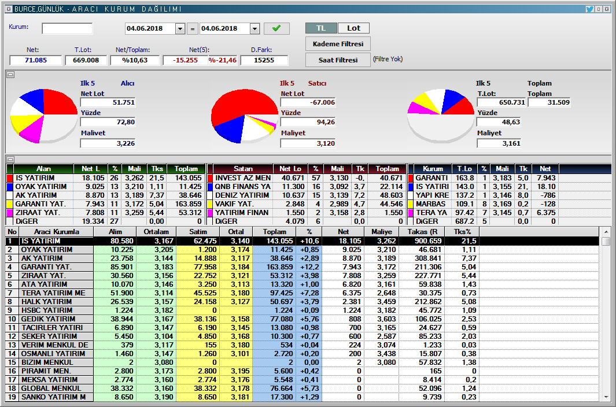Viewport: 616px width, 407px height.
Task: Open the Kademe Filtresi filter
Action: click(338, 44)
